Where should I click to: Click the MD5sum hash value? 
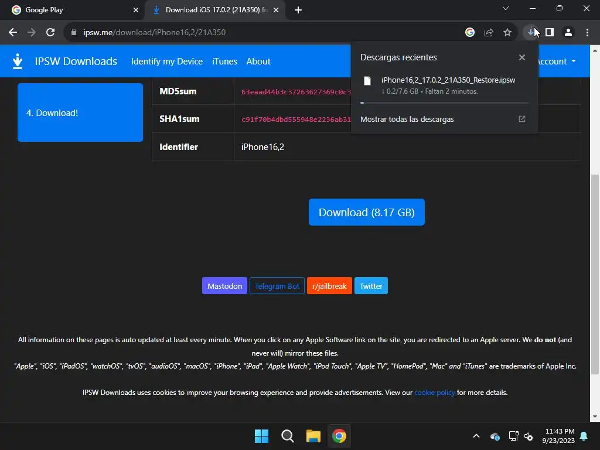(296, 92)
